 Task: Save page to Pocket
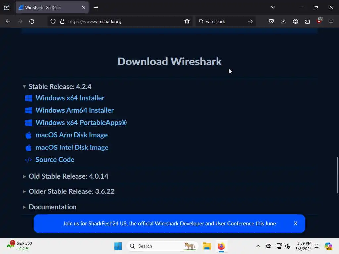tap(271, 21)
